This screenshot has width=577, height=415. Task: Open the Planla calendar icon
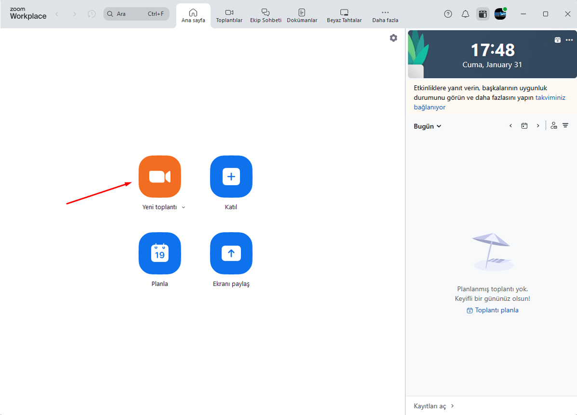pos(160,253)
